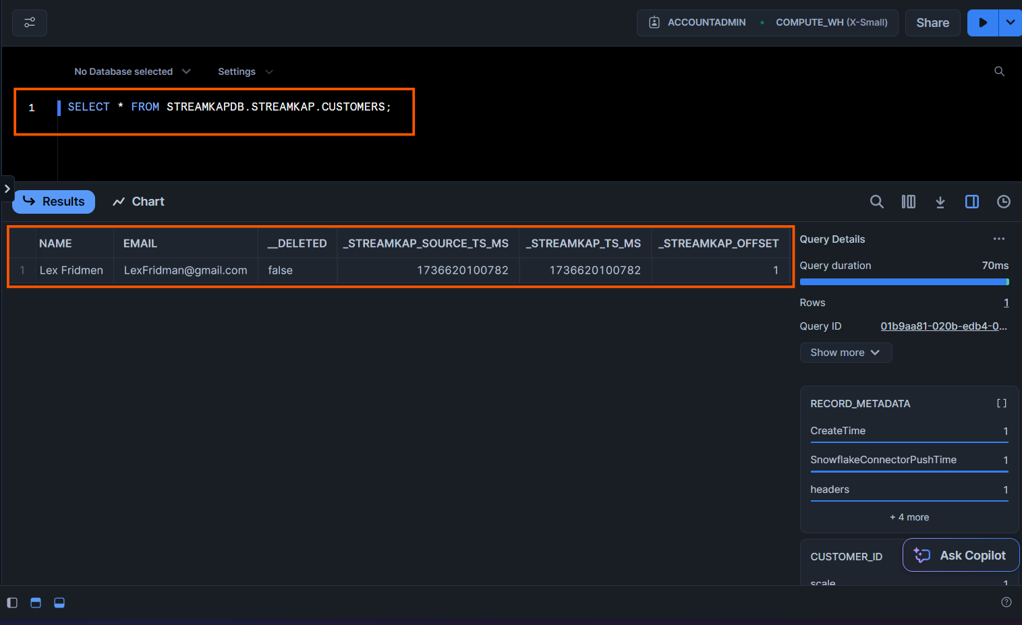Click the editor search magnifier icon
The image size is (1022, 625).
coord(999,71)
